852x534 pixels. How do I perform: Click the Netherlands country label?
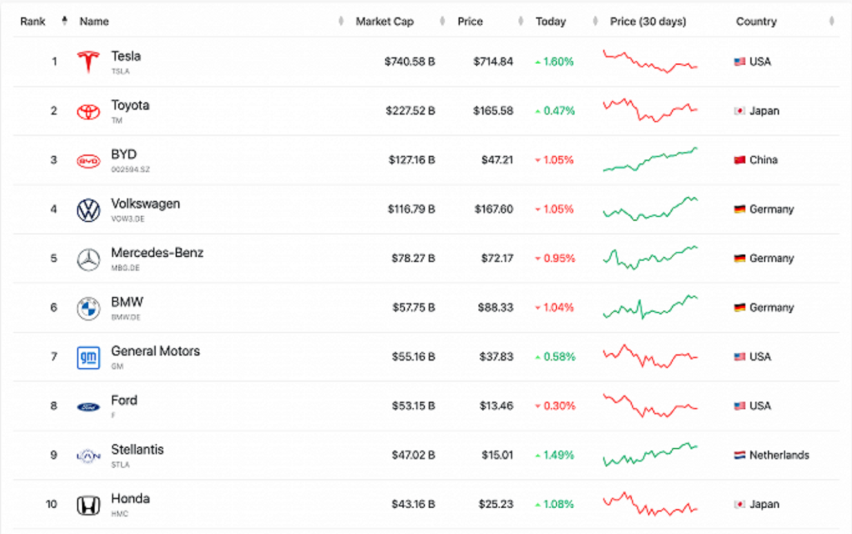779,455
